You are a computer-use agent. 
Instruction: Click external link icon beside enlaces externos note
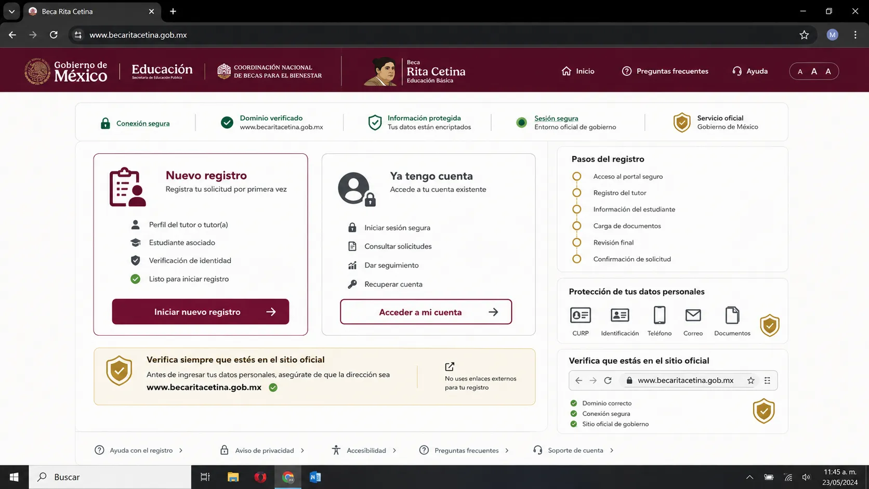450,366
